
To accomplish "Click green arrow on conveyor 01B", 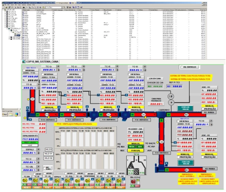I will [x=62, y=115].
